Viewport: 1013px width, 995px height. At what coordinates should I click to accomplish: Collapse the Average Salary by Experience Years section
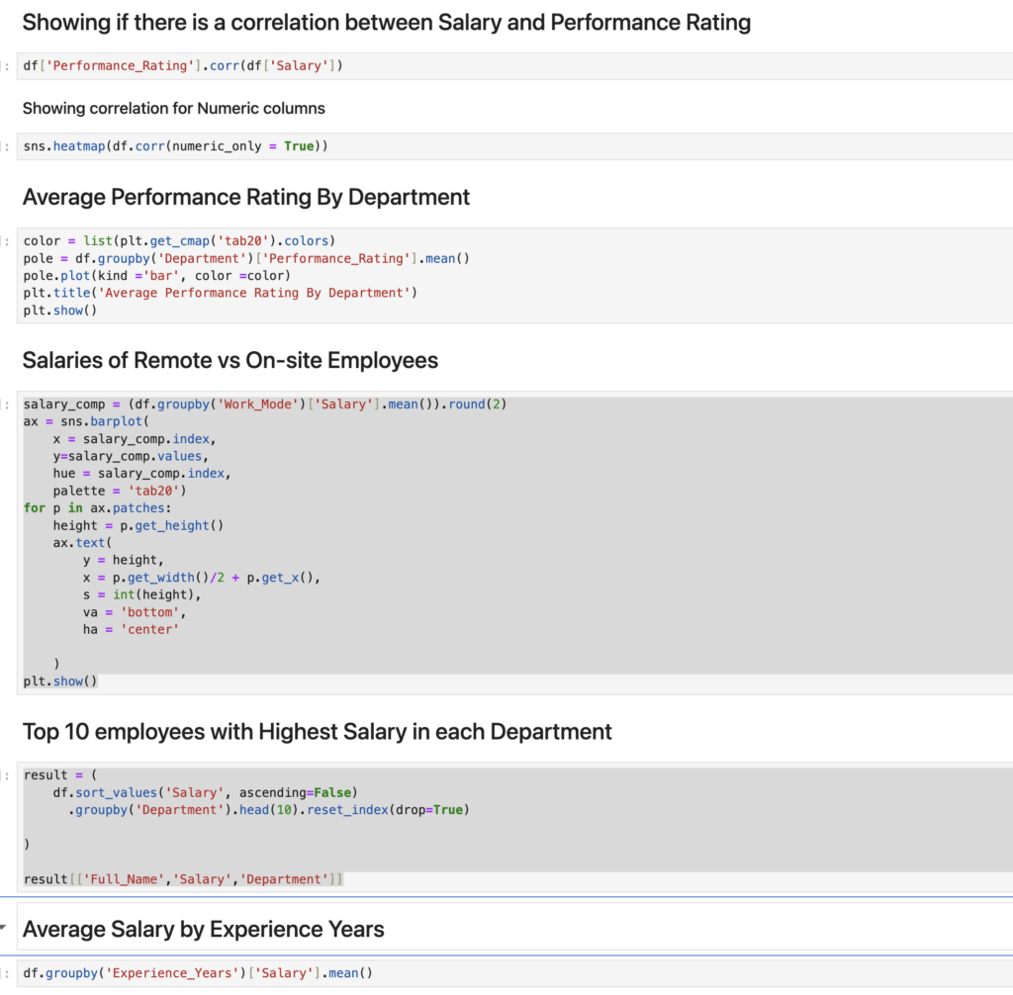pyautogui.click(x=4, y=929)
